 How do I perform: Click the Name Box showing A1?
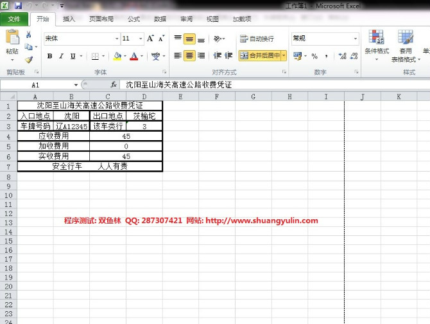coord(37,85)
